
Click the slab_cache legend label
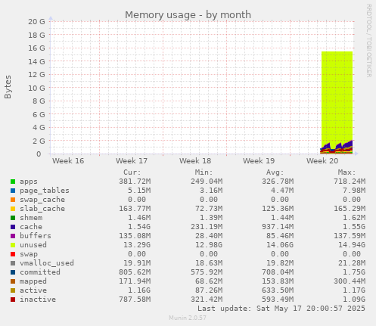point(42,209)
